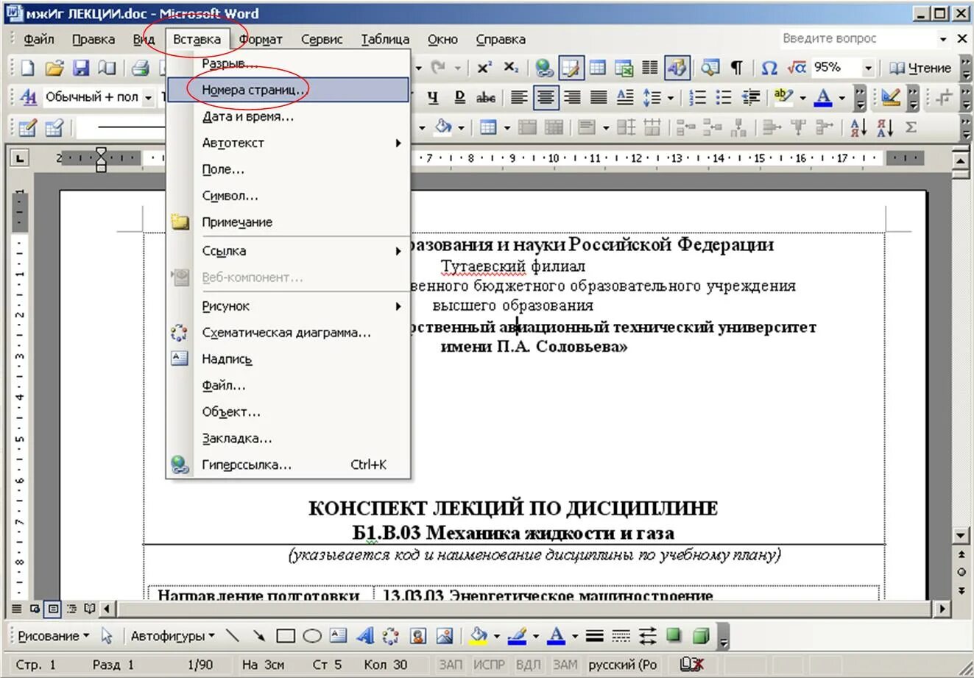Toggle underline formatting

pyautogui.click(x=433, y=97)
